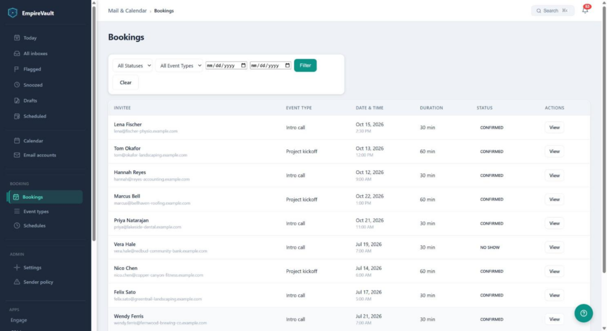
Task: View Lena Fischer's booking
Action: click(554, 127)
